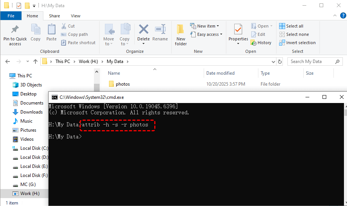Click the Pin to Quick access icon

(15, 29)
